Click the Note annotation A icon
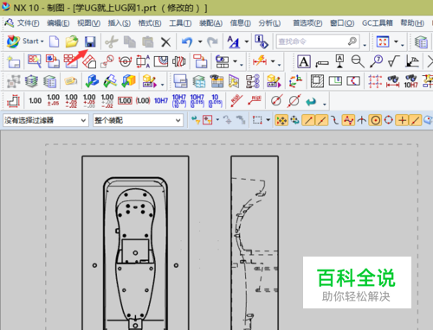Screen dimensions: 433x330 [304, 61]
